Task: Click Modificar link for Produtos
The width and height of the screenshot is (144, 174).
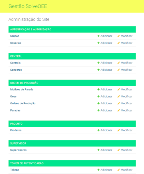Action: tap(126, 130)
